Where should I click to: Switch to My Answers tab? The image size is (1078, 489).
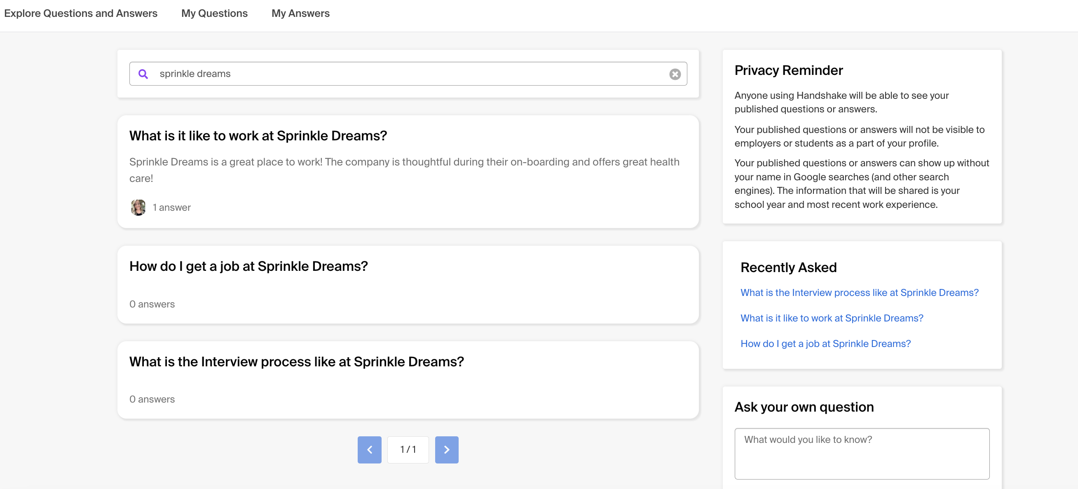[300, 13]
